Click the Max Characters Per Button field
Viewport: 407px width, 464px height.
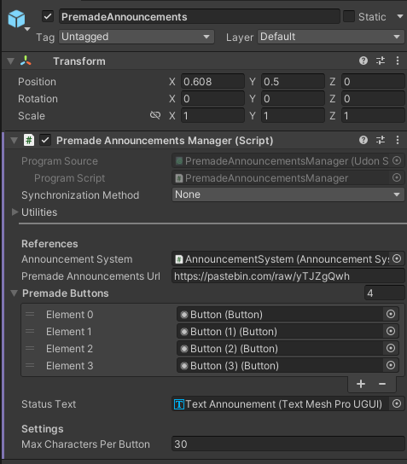(x=288, y=444)
